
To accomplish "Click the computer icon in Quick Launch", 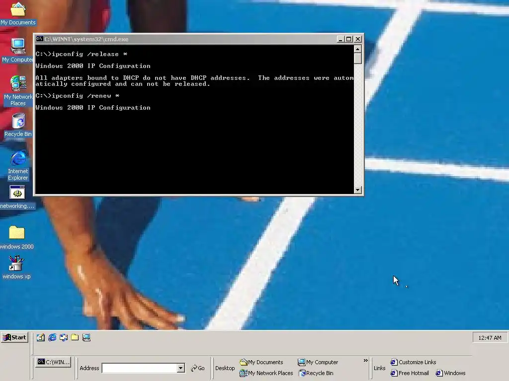I will (x=86, y=337).
